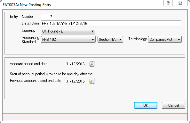Image resolution: width=190 pixels, height=123 pixels.
Task: Click the Accounting Standard label
Action: (30, 40)
